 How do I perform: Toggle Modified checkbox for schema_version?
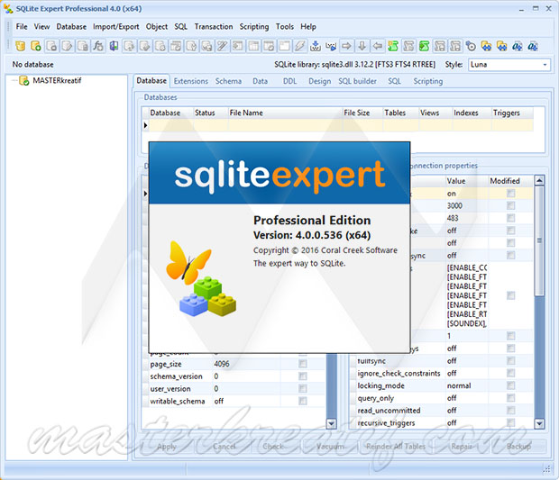pos(303,376)
